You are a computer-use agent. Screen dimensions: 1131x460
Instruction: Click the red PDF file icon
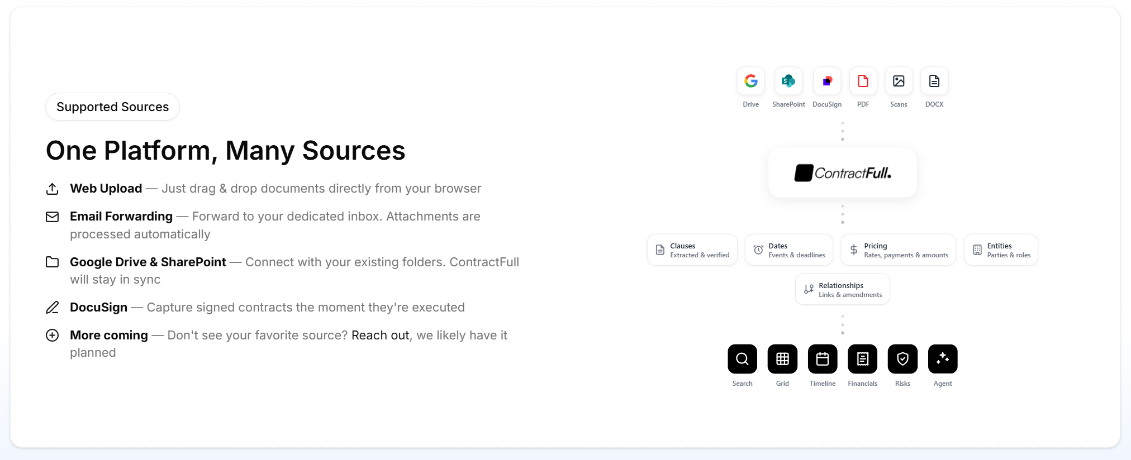click(863, 82)
